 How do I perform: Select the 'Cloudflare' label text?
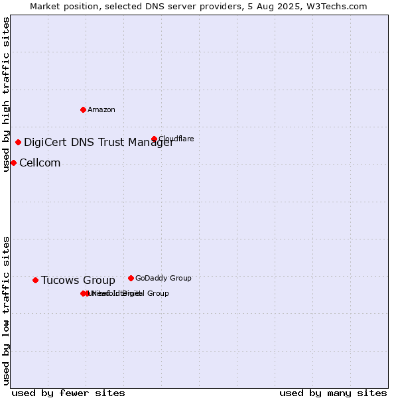[176, 139]
